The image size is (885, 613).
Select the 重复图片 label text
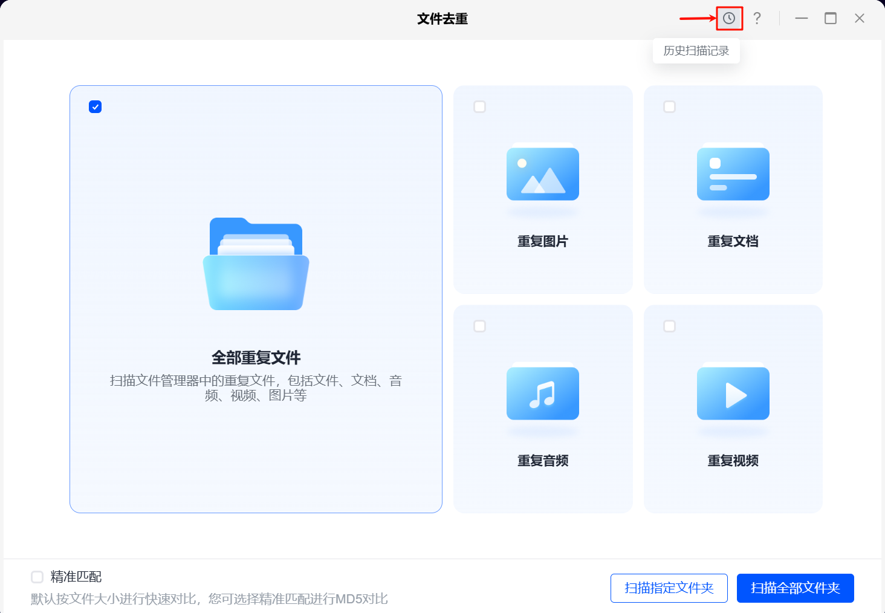coord(542,241)
